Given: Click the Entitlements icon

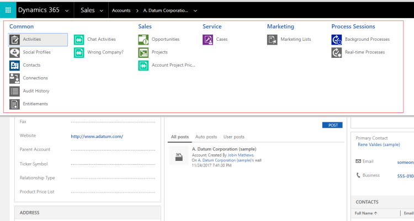Looking at the screenshot, I should point(14,104).
